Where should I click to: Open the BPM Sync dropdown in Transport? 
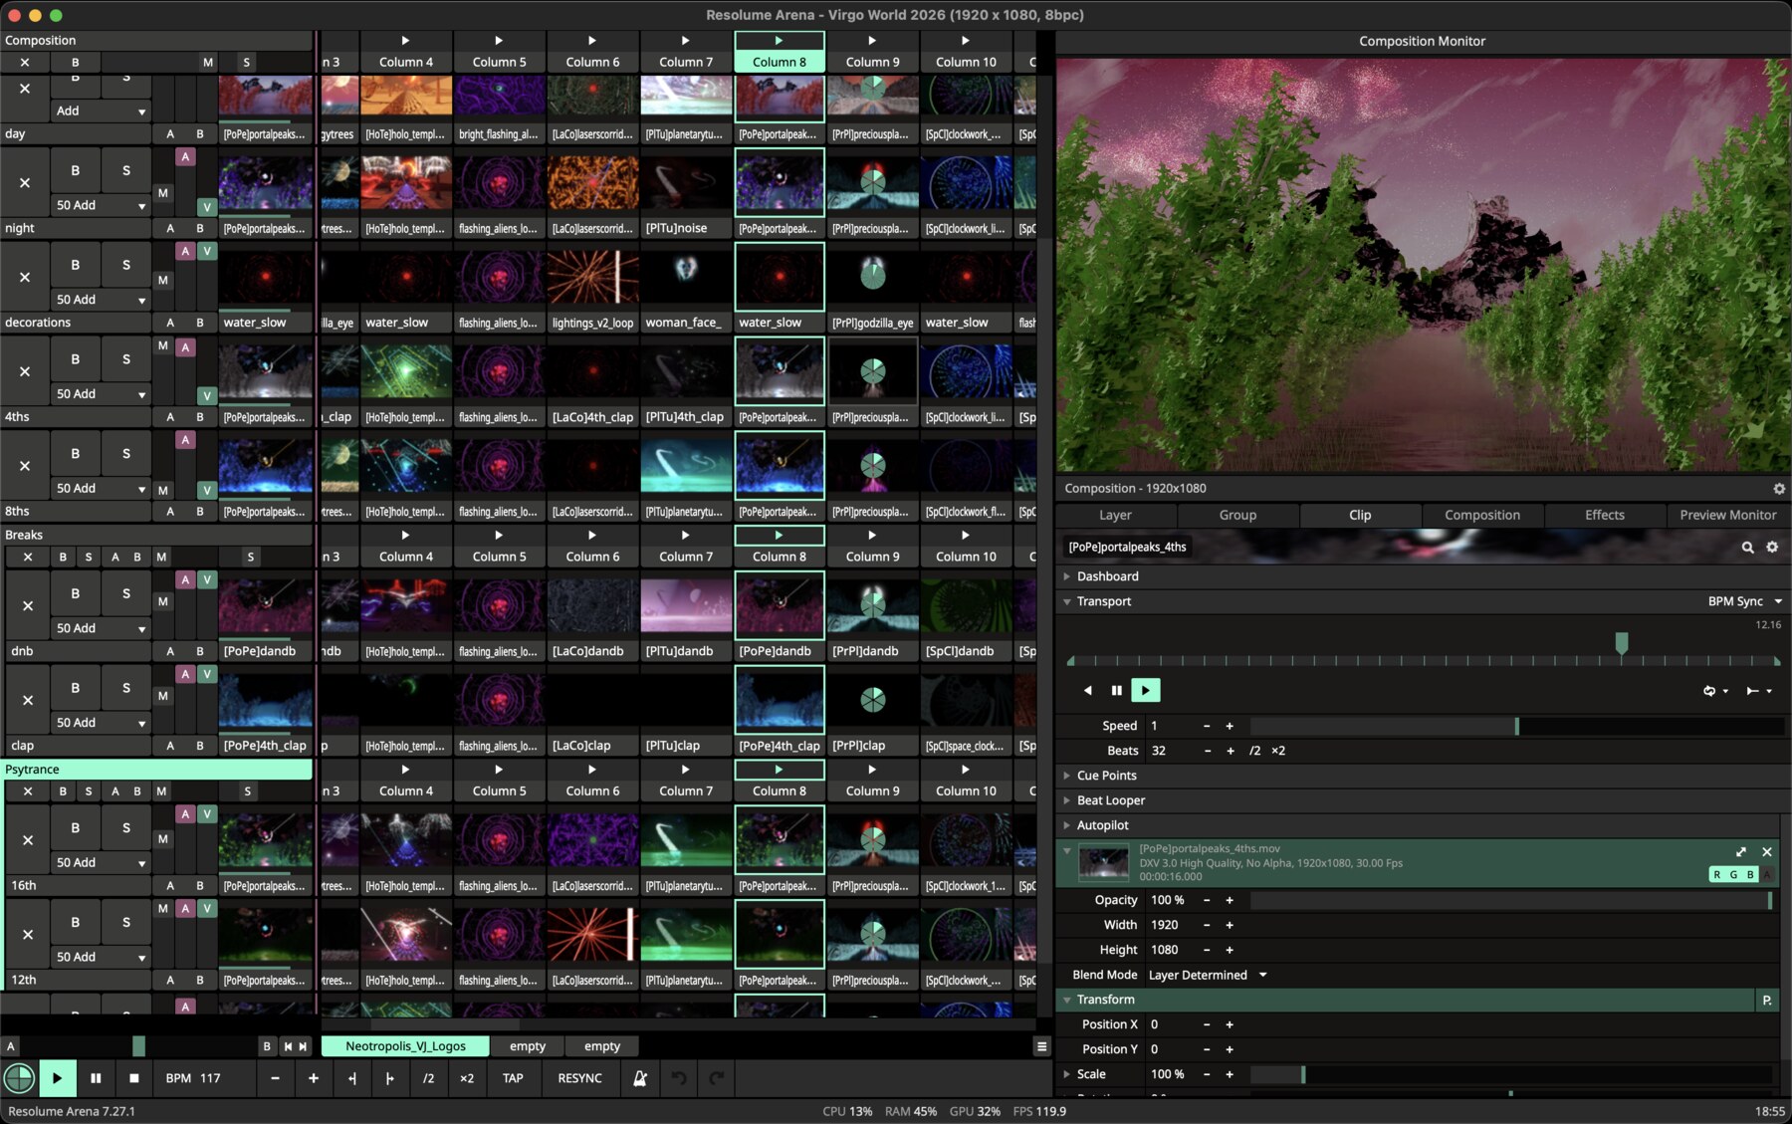(1744, 601)
